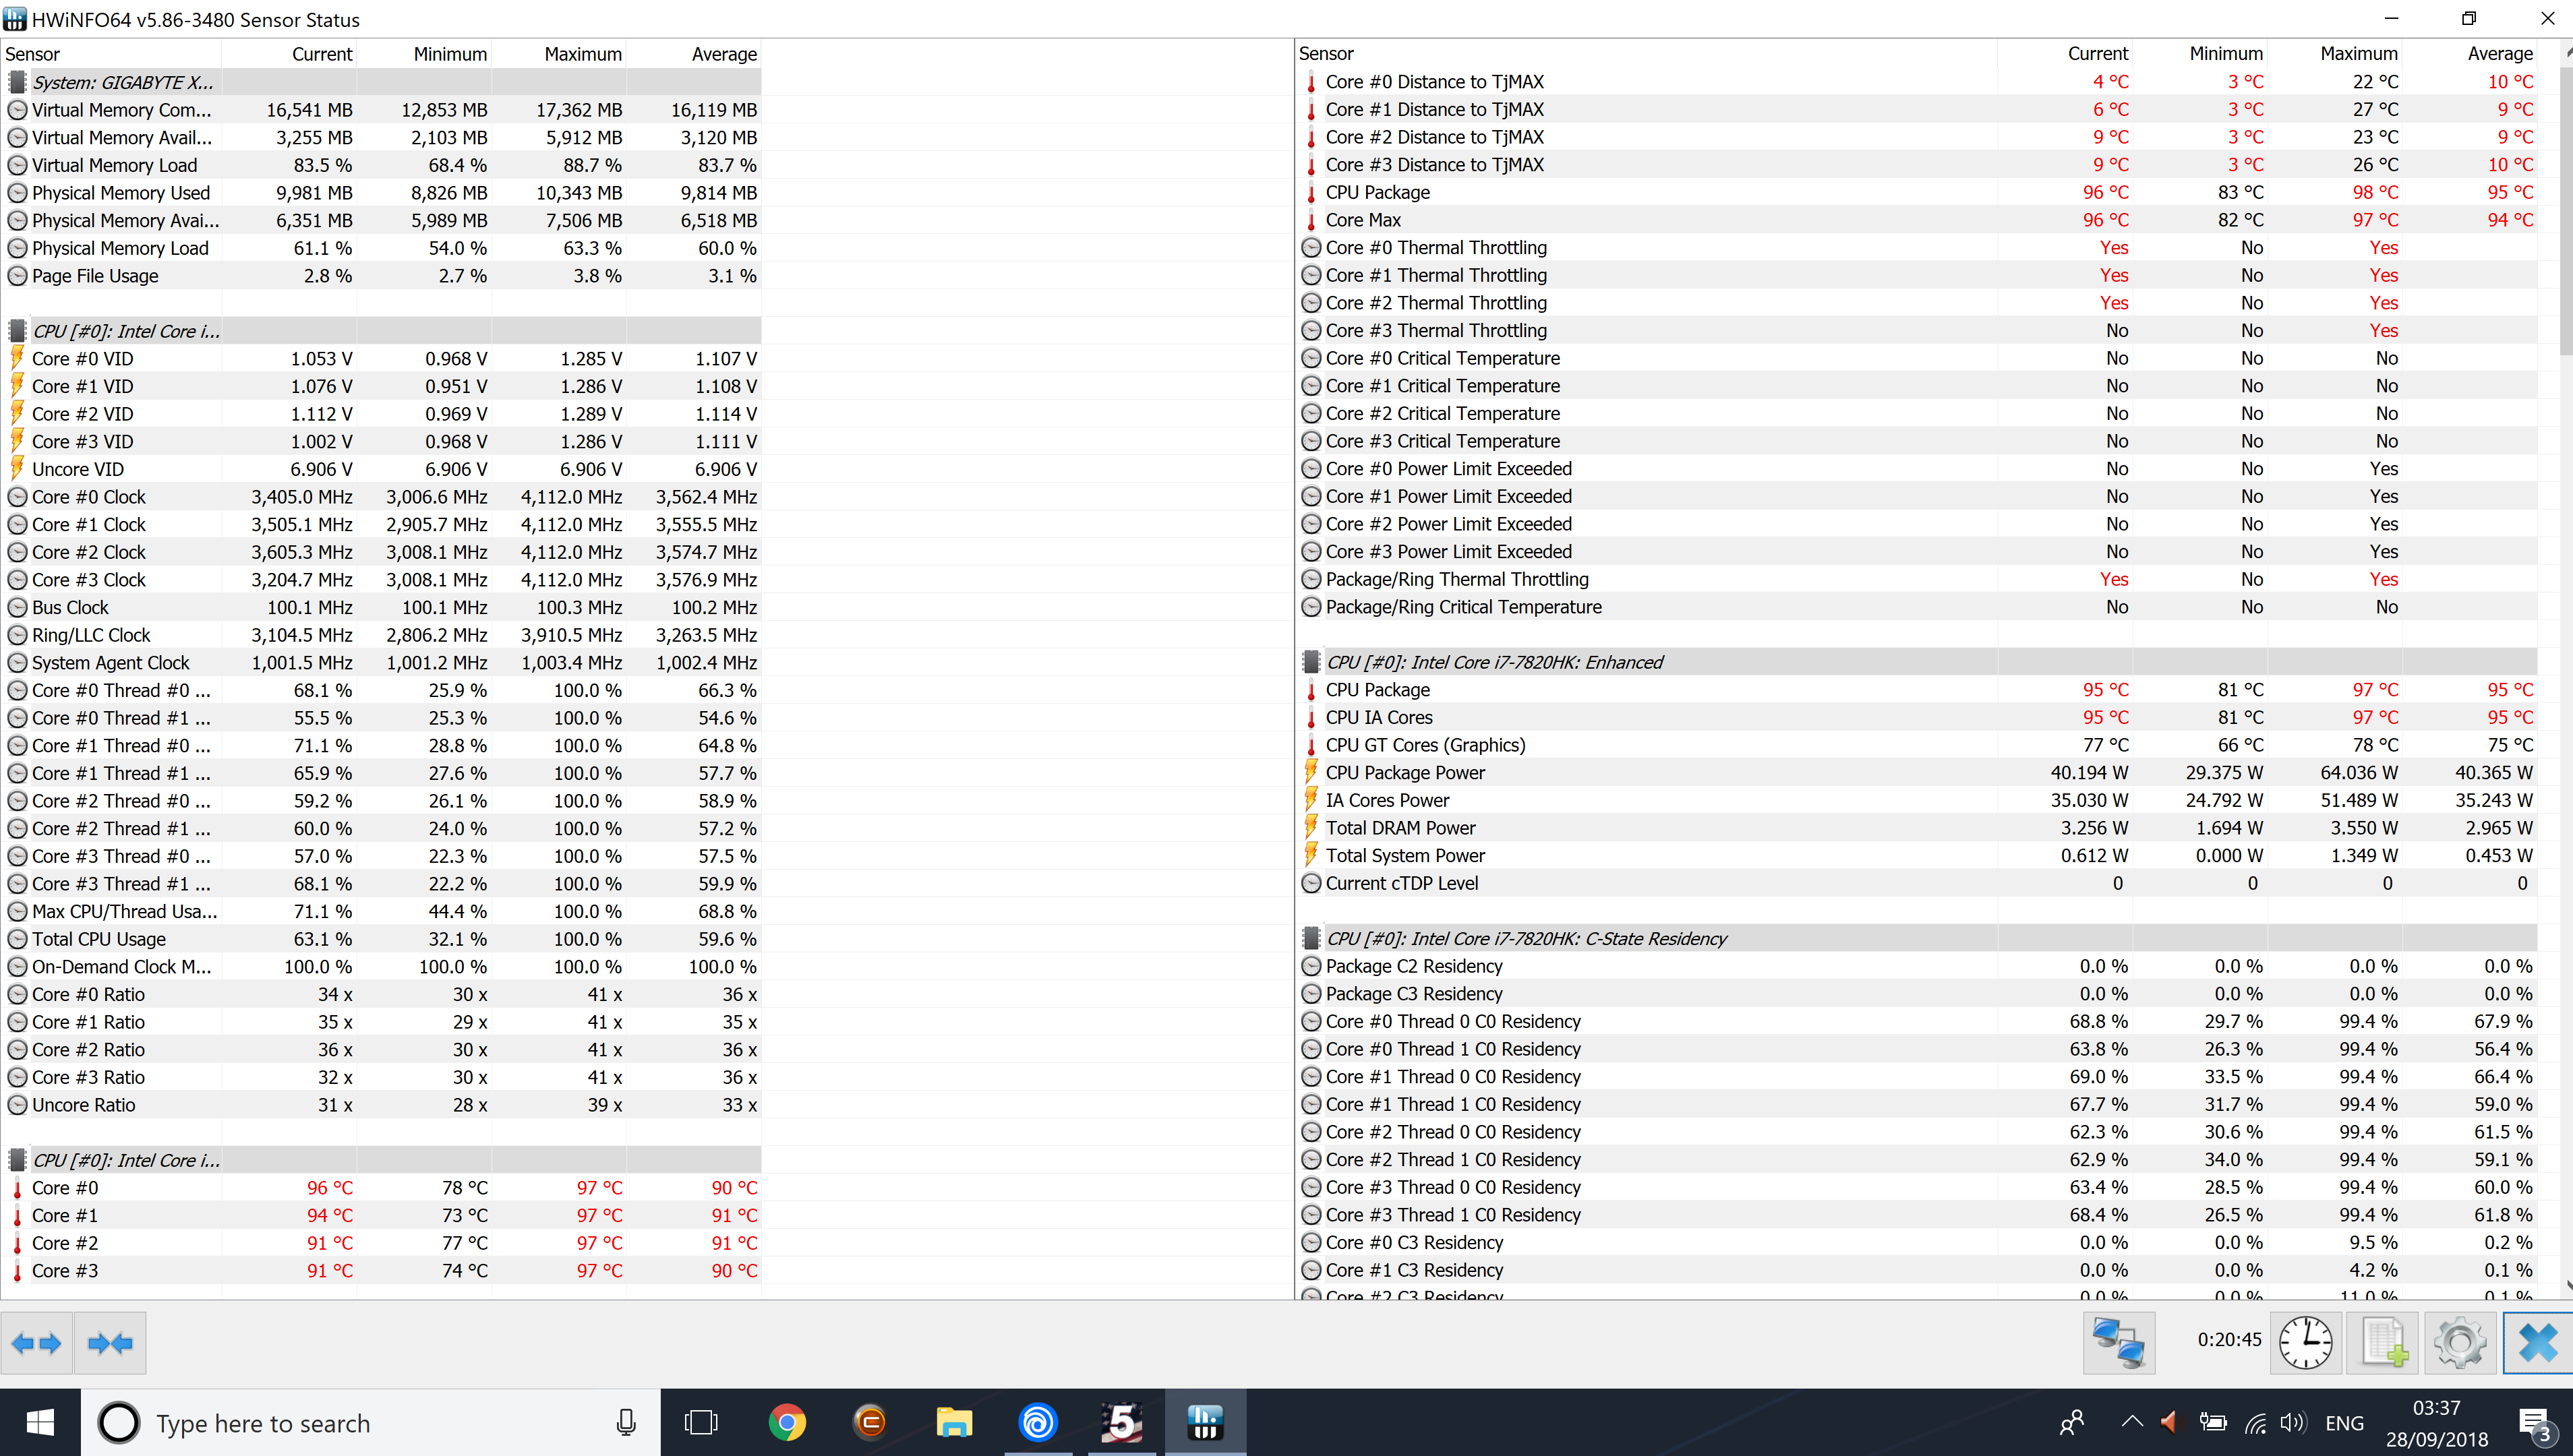
Task: Open sensor settings gear icon
Action: coord(2460,1343)
